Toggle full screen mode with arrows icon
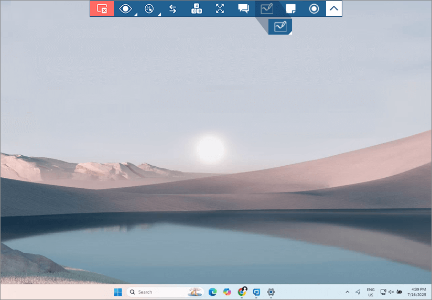Viewport: 432px width, 300px height. [x=220, y=8]
